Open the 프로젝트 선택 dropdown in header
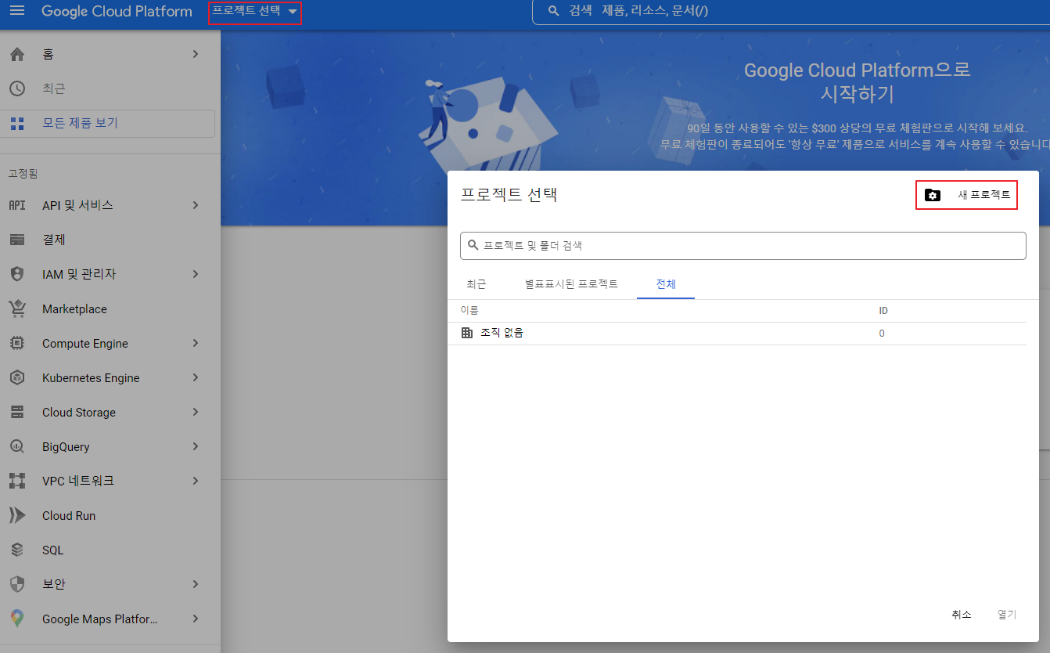 (255, 12)
